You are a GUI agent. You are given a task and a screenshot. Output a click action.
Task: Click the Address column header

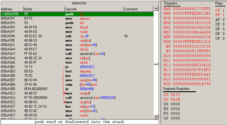pos(11,9)
